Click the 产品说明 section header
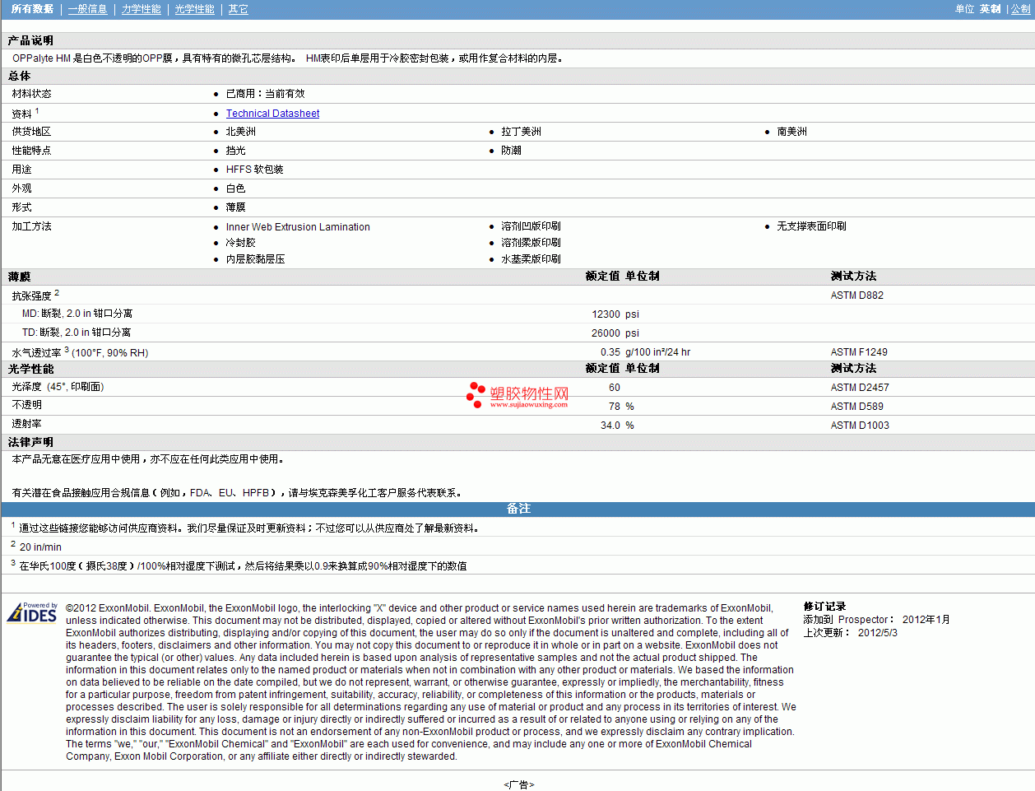Screen dimensions: 1035x791 click(x=30, y=40)
